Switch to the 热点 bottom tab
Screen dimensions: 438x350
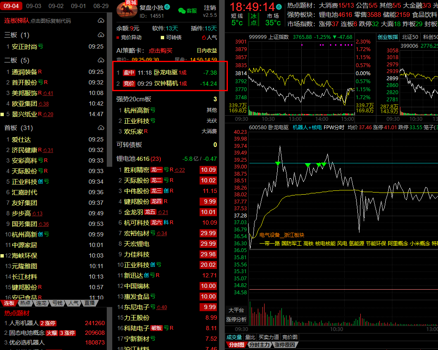(x=25, y=303)
